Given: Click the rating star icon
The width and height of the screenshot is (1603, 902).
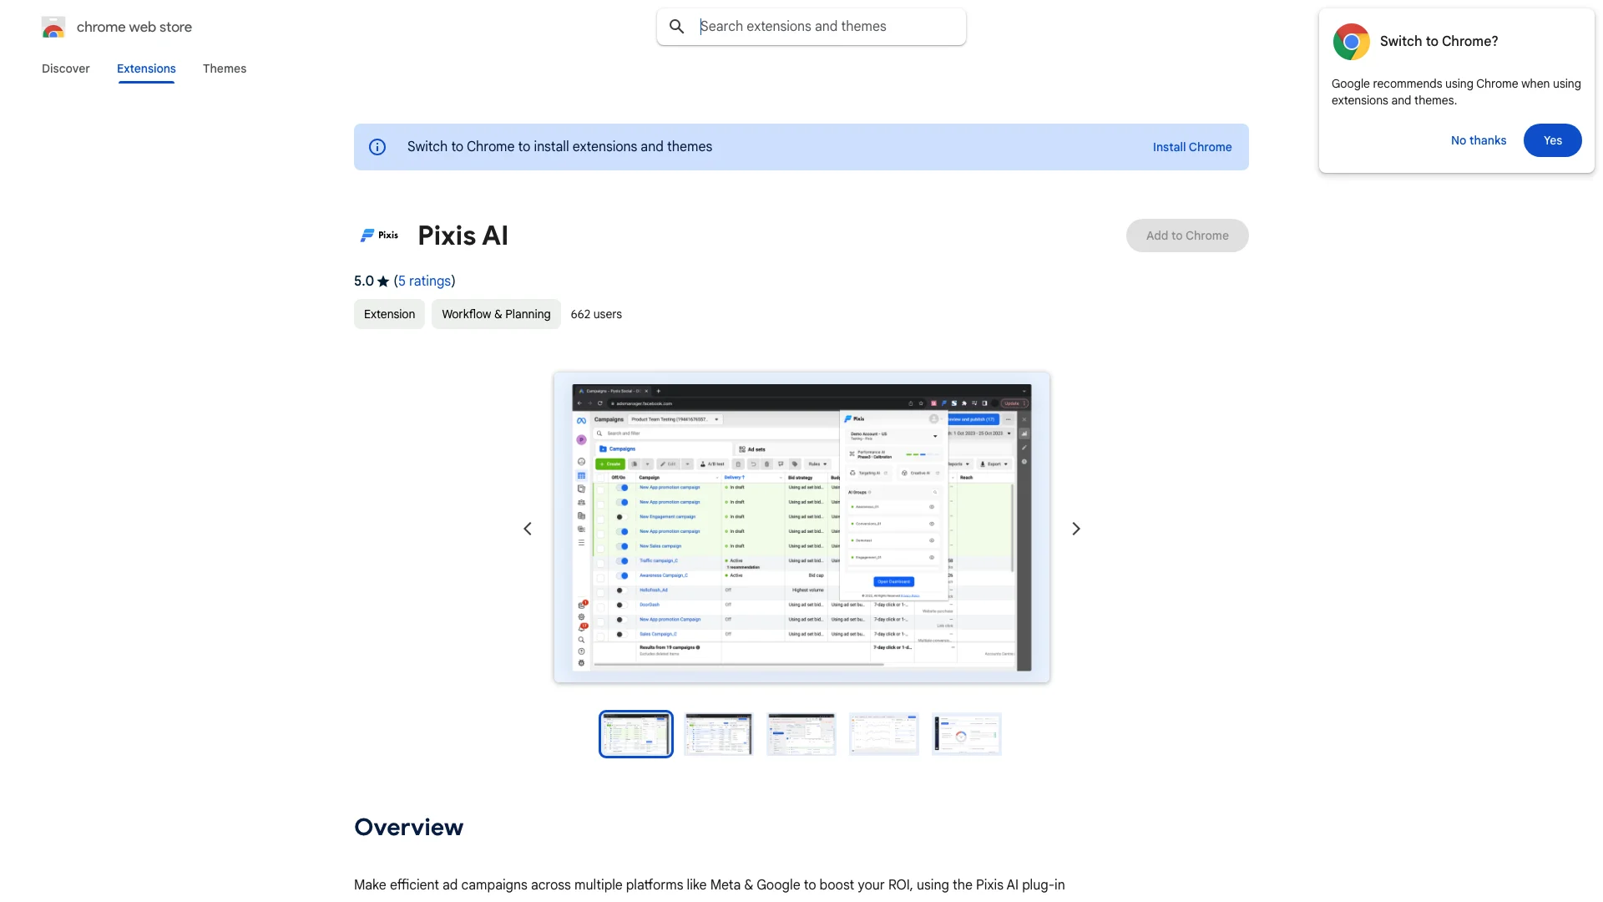Looking at the screenshot, I should [383, 281].
